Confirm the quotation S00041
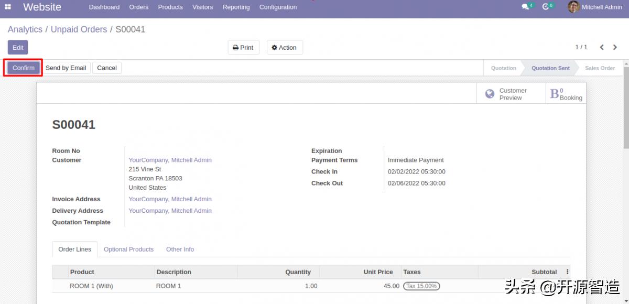 click(24, 68)
